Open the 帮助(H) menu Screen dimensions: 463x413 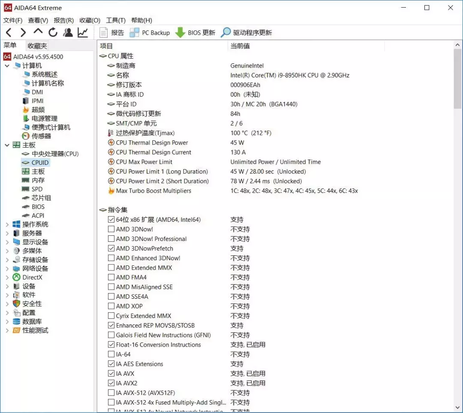click(x=141, y=21)
